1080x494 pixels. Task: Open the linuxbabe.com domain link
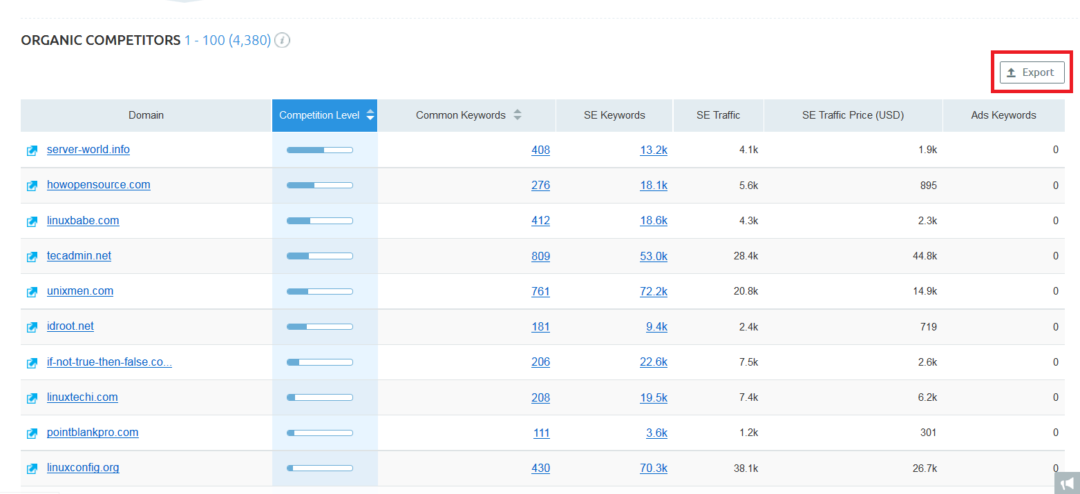[x=83, y=220]
